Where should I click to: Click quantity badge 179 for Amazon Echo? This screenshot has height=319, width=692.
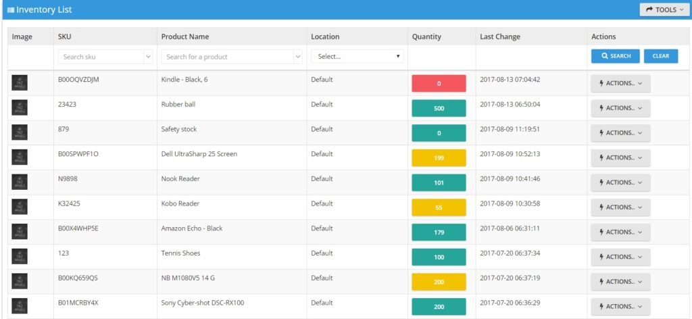coord(439,232)
